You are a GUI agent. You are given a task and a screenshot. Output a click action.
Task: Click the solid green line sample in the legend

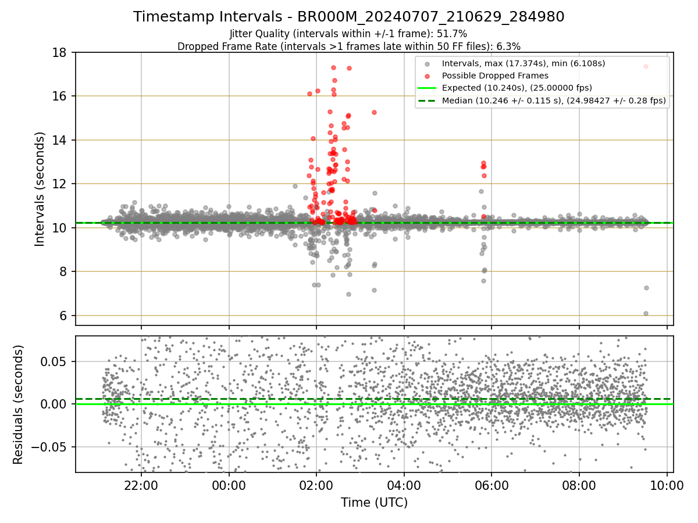428,88
